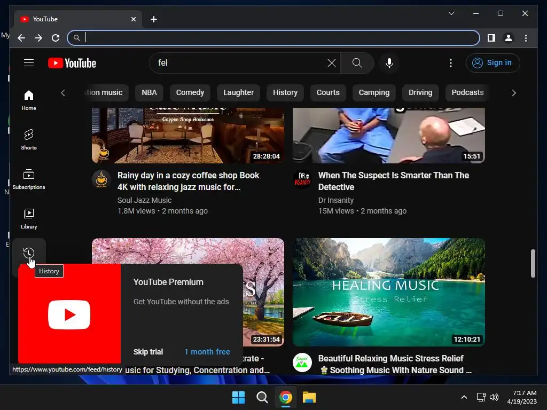Select the History category chip
Screen dimensions: 547x410
(x=285, y=92)
